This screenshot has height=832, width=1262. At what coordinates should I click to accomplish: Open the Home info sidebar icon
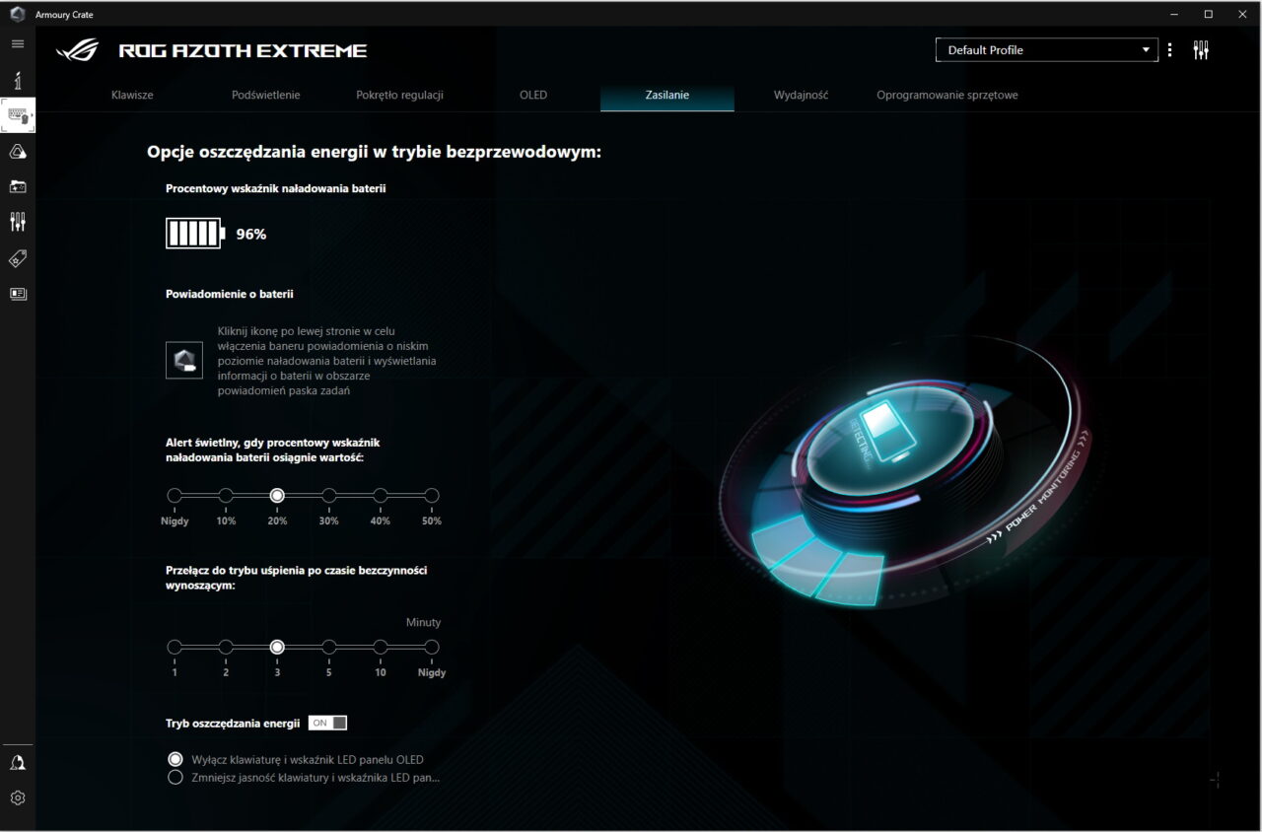(x=18, y=80)
